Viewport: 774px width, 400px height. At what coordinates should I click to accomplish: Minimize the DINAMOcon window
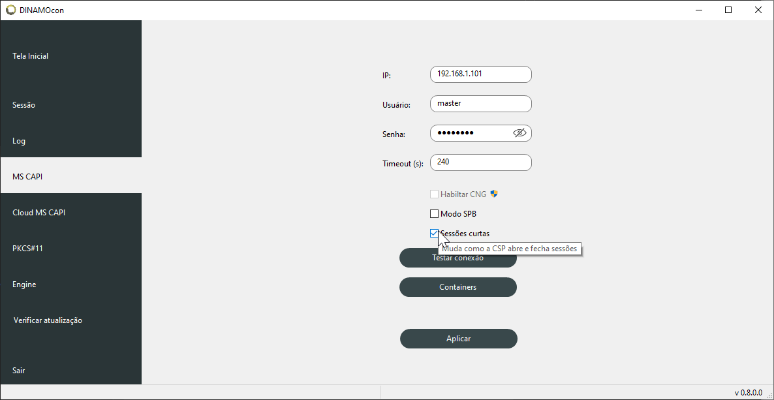tap(698, 10)
